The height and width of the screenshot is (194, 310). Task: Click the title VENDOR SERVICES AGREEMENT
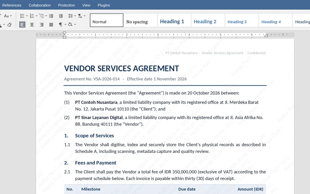click(121, 69)
